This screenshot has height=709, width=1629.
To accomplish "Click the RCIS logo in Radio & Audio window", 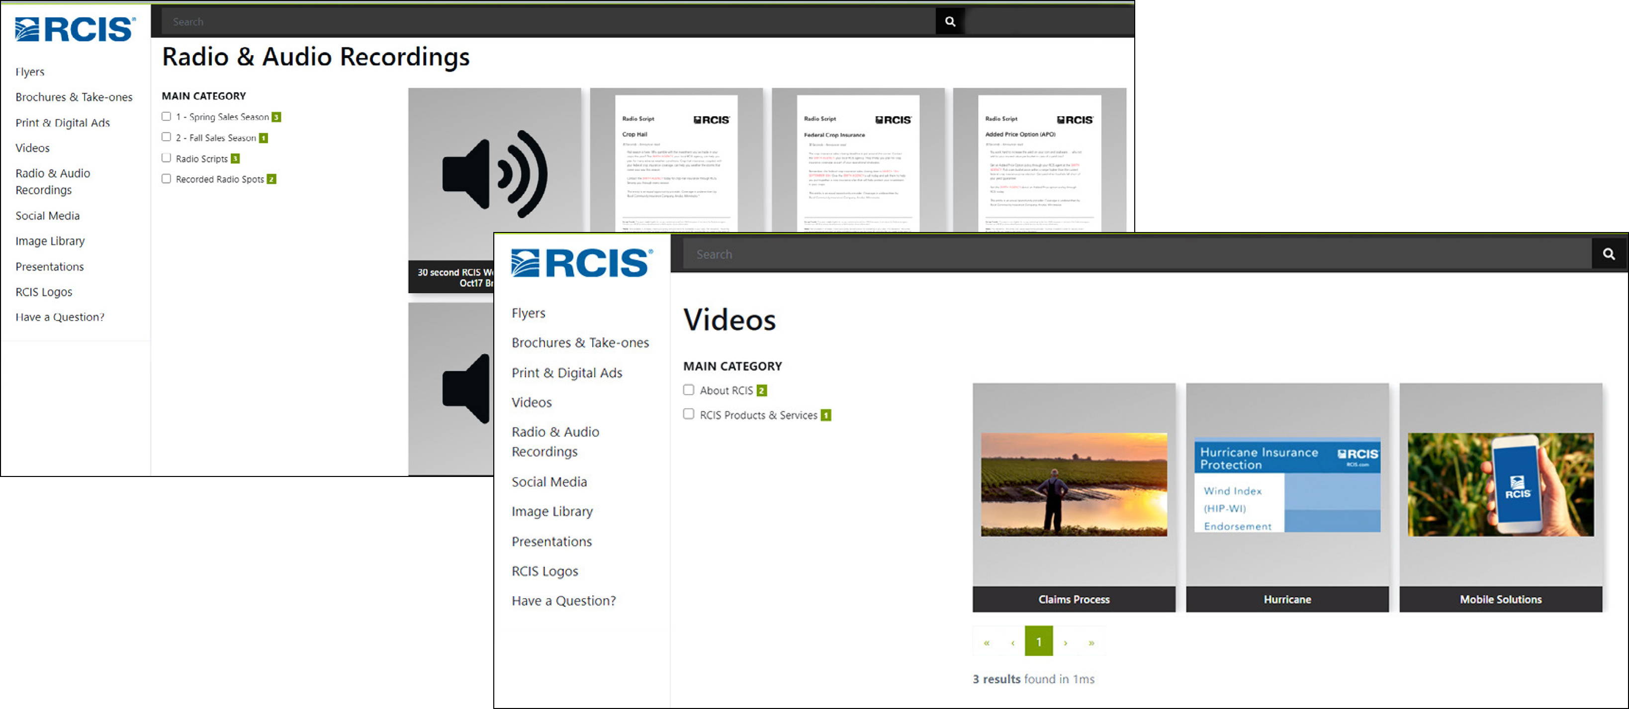I will pos(75,29).
